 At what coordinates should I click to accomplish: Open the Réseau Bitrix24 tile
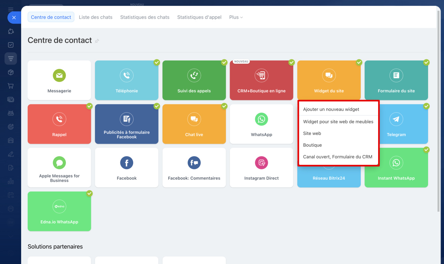click(x=329, y=178)
